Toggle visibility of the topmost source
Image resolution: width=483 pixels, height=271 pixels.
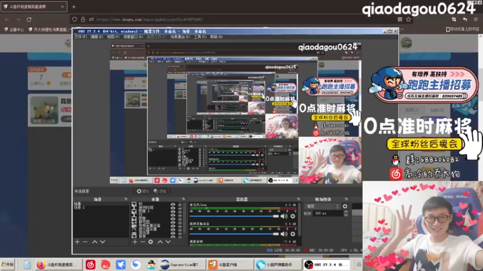tap(173, 204)
